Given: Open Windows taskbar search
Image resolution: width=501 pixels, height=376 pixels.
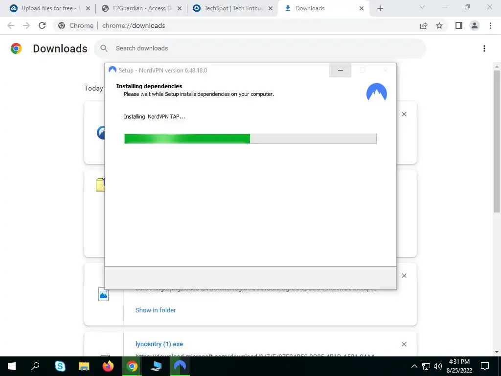Looking at the screenshot, I should [35, 366].
